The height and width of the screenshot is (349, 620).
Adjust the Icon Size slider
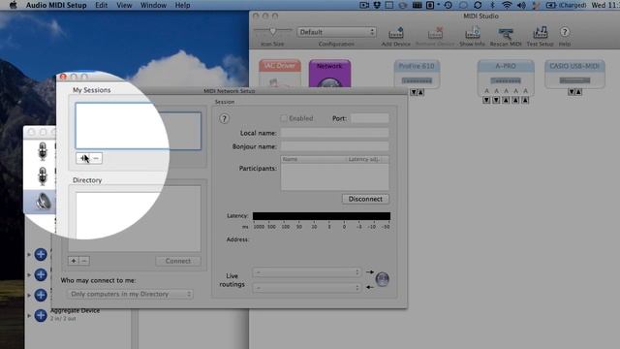click(272, 31)
